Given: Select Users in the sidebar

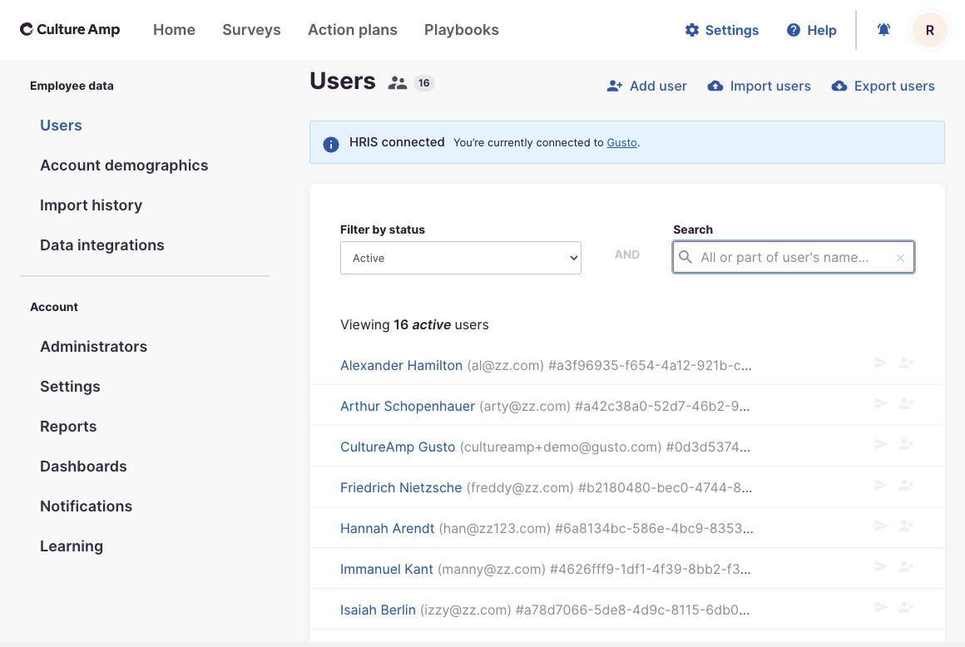Looking at the screenshot, I should (61, 126).
